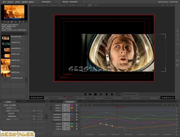Click the red playhead marker on the timeline ruler

pyautogui.click(x=64, y=97)
